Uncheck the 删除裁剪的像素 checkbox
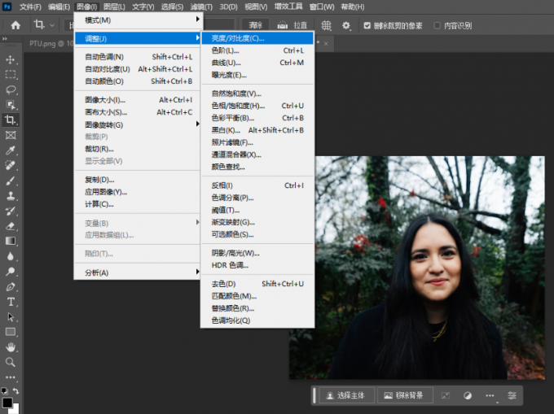554x414 pixels. (367, 25)
